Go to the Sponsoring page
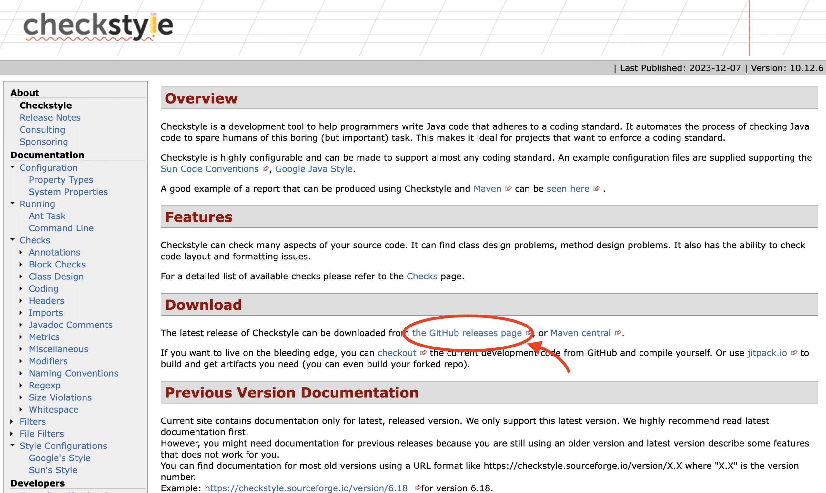The width and height of the screenshot is (826, 493). click(44, 142)
